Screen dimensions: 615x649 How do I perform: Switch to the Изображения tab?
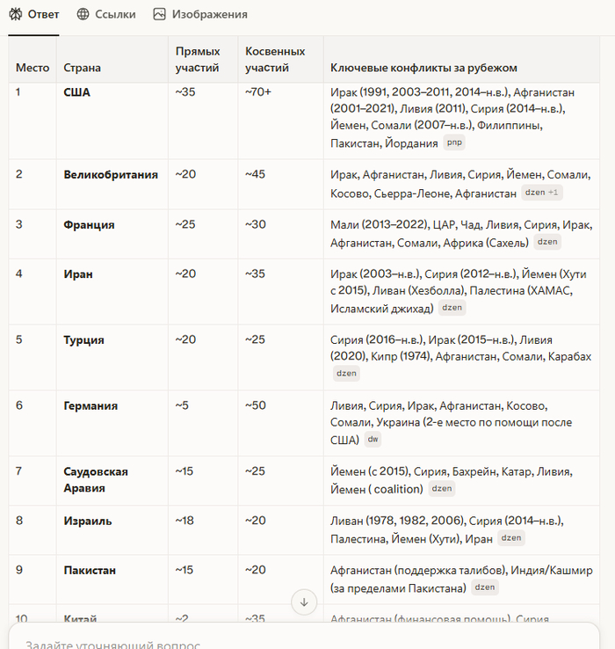[x=200, y=14]
